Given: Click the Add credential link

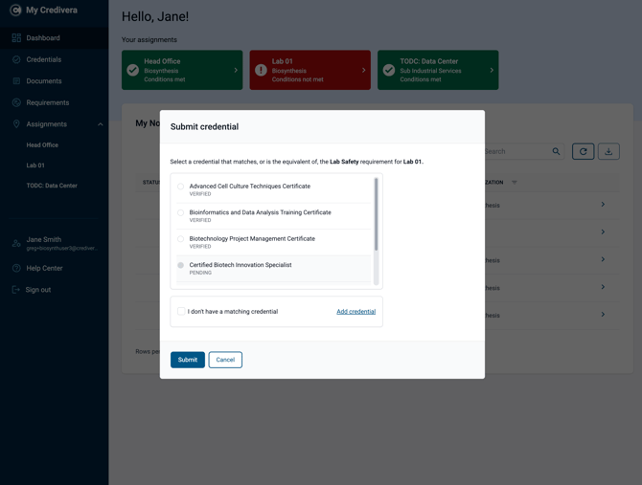Looking at the screenshot, I should 355,311.
